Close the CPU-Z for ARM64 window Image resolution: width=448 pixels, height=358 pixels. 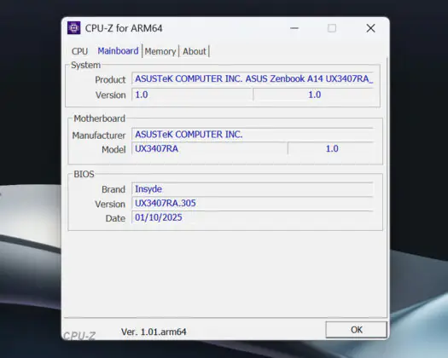coord(370,28)
